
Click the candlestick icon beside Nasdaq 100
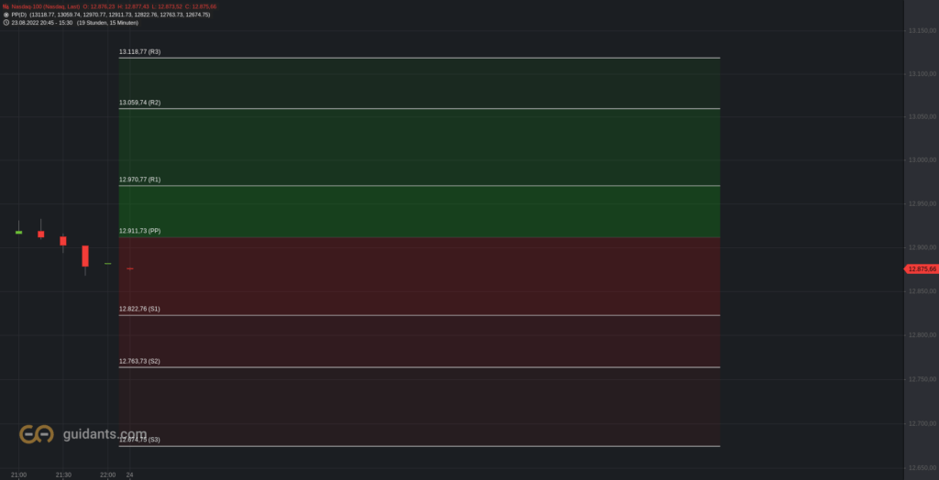[6, 6]
